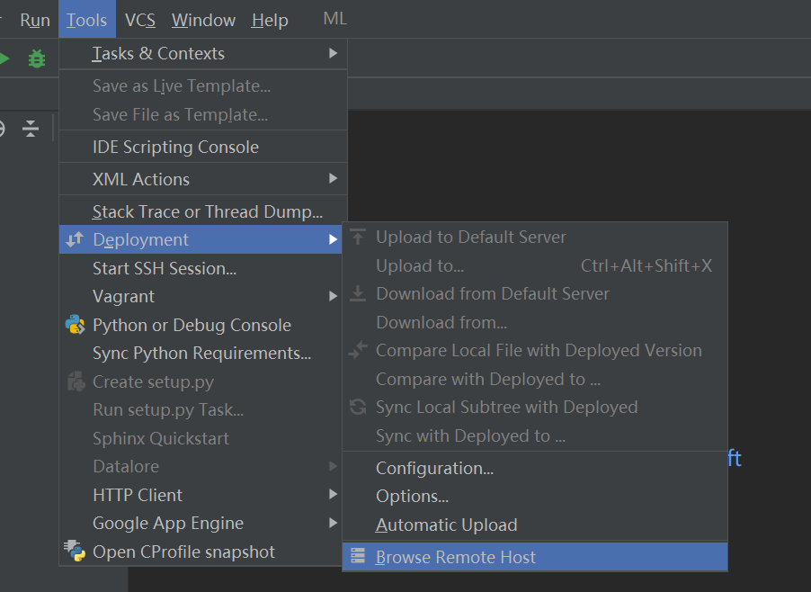Expand the HTTP Client submenu arrow

tap(333, 495)
